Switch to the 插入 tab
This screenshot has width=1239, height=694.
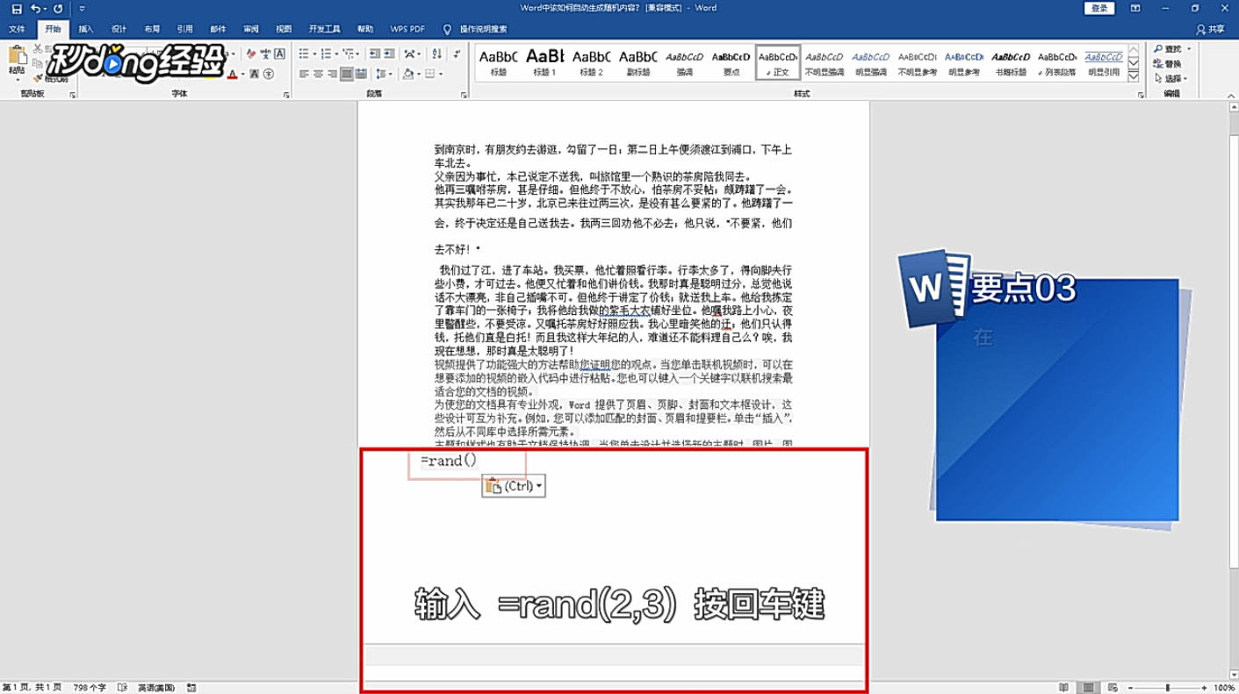coord(86,29)
